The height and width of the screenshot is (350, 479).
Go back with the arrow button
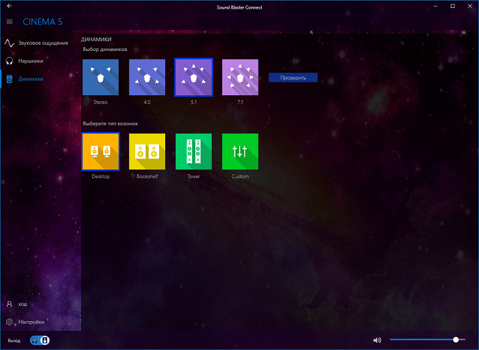(x=9, y=6)
